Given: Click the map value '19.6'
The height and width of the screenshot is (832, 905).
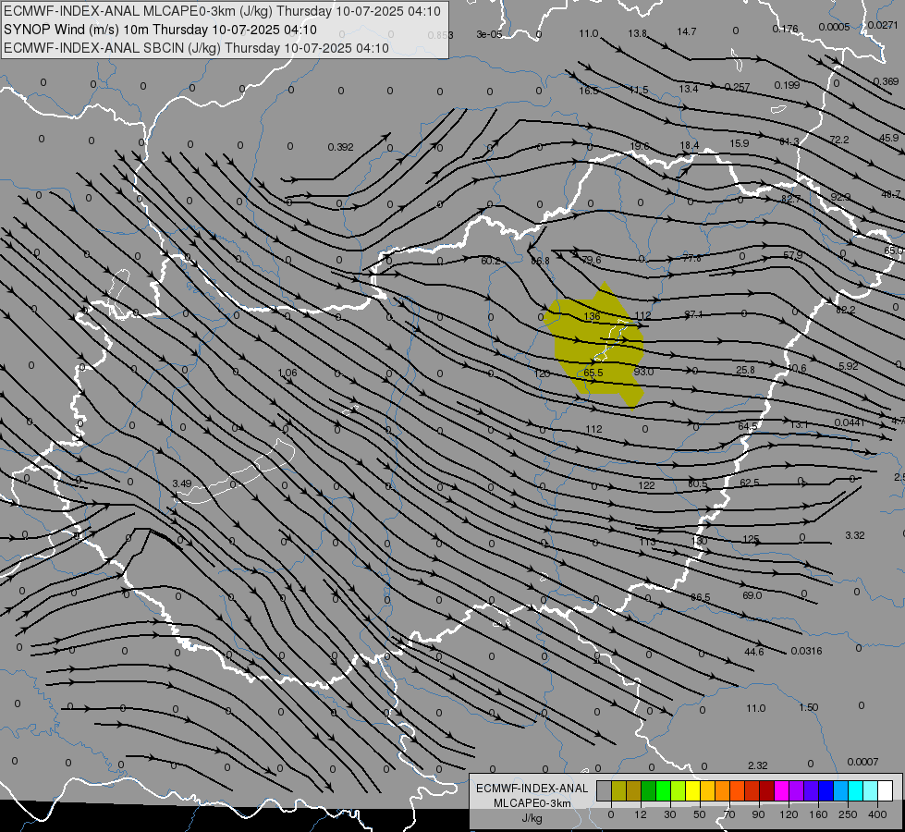Looking at the screenshot, I should [640, 146].
